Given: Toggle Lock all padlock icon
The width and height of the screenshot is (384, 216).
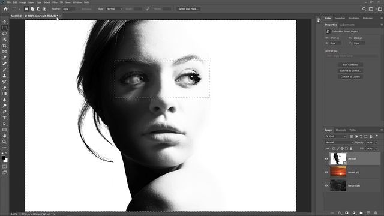Looking at the screenshot, I should pyautogui.click(x=351, y=148).
